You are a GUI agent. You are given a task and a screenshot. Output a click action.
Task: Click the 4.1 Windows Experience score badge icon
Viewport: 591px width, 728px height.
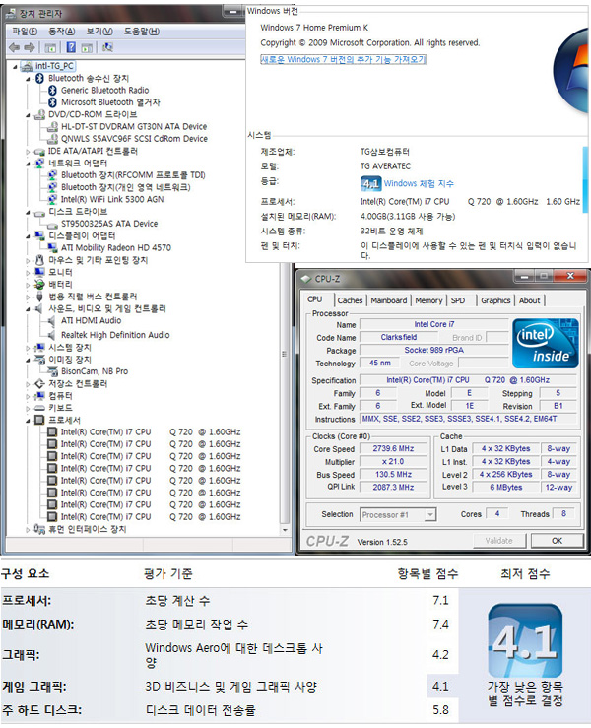[x=370, y=184]
